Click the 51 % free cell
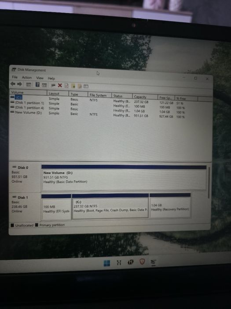The height and width of the screenshot is (309, 231). pos(180,103)
